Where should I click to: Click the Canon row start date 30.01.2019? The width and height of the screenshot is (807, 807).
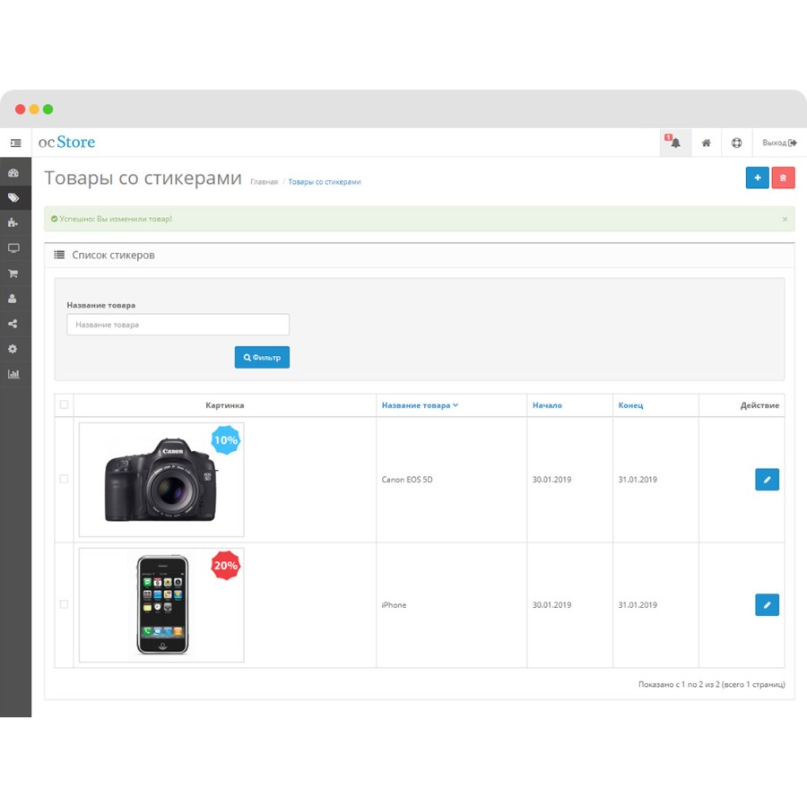[x=551, y=480]
